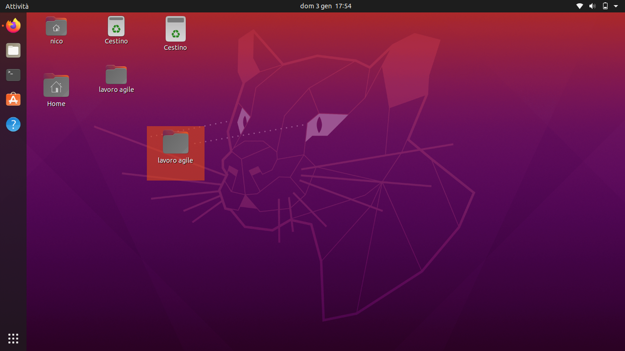Open the nico folder on the desktop

tap(56, 27)
